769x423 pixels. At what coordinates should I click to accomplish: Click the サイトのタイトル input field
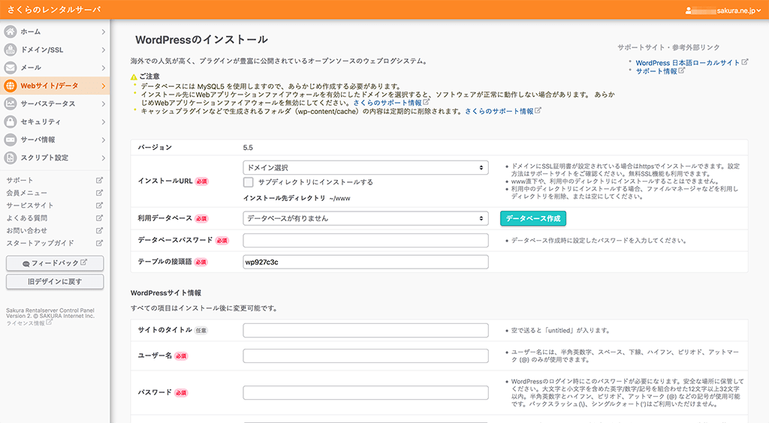[x=366, y=331]
